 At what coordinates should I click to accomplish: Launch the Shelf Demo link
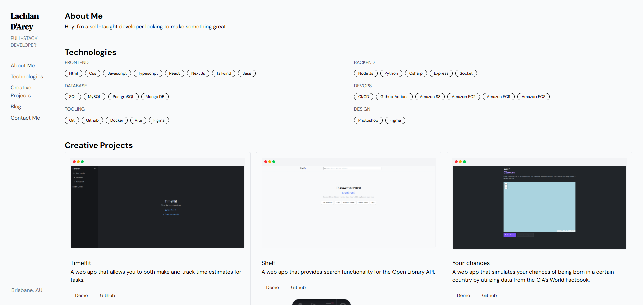(x=272, y=287)
